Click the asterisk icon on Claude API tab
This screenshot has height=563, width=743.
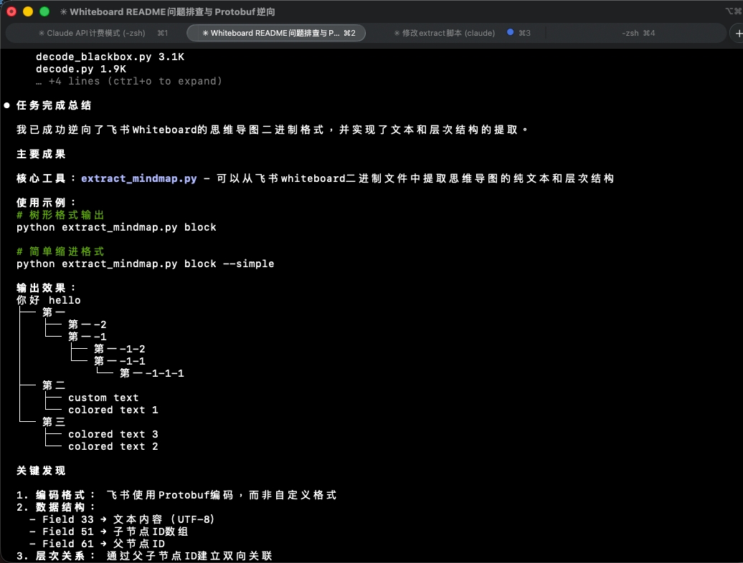click(x=42, y=33)
